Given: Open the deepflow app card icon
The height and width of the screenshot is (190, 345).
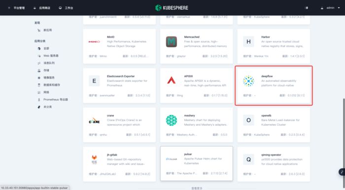Looking at the screenshot, I should (x=248, y=81).
